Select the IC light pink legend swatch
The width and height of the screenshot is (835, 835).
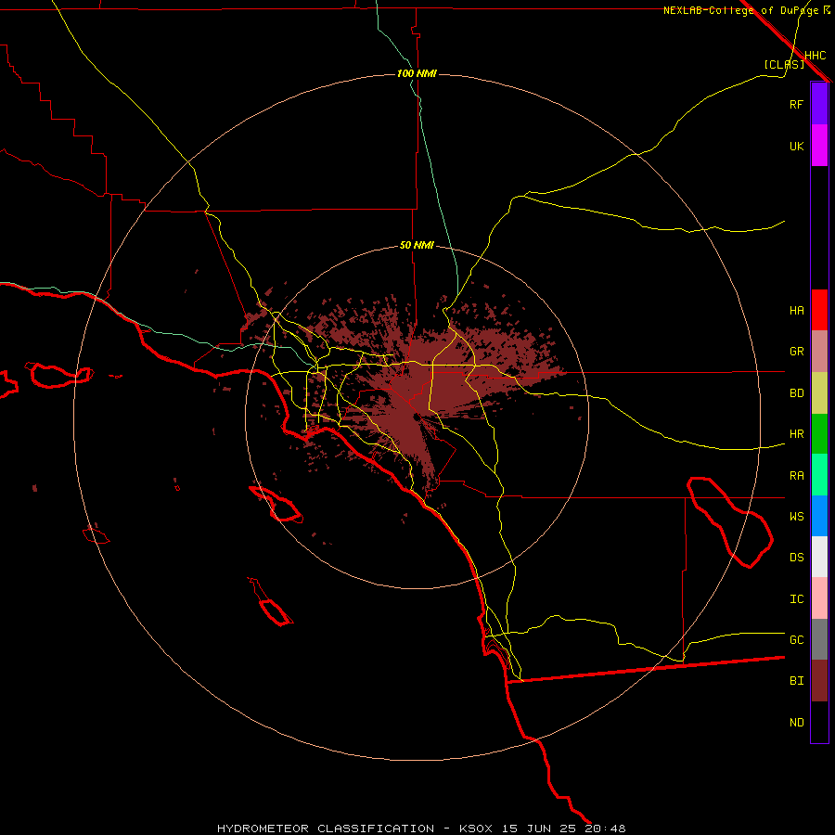(x=819, y=598)
